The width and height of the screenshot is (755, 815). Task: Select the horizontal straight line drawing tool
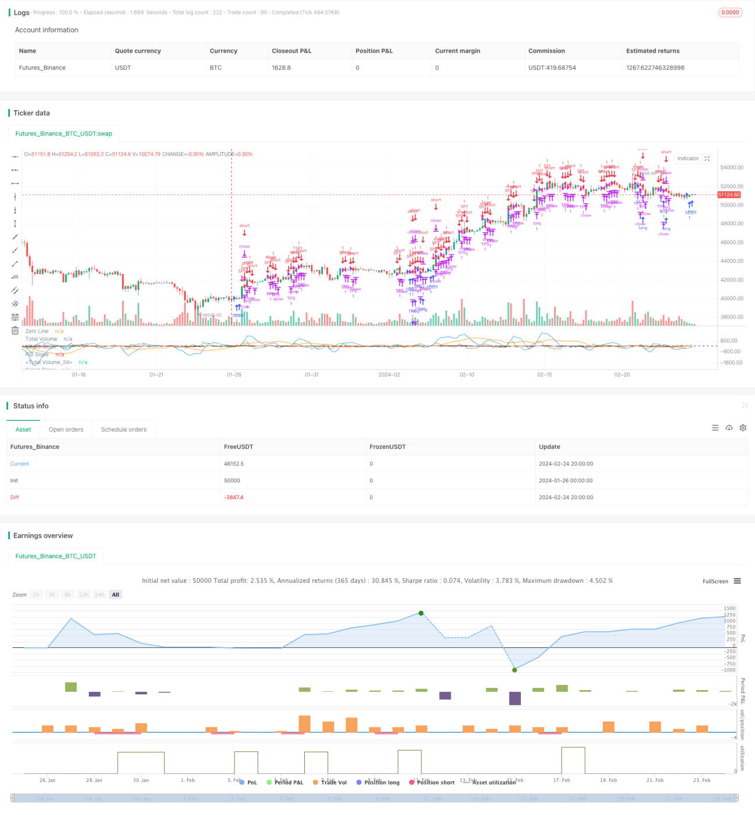(x=15, y=156)
